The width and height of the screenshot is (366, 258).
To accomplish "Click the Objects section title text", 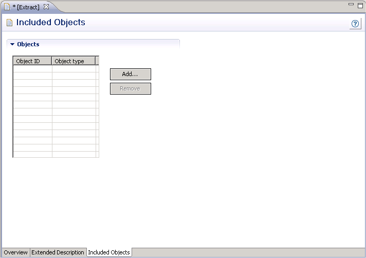I will click(28, 44).
